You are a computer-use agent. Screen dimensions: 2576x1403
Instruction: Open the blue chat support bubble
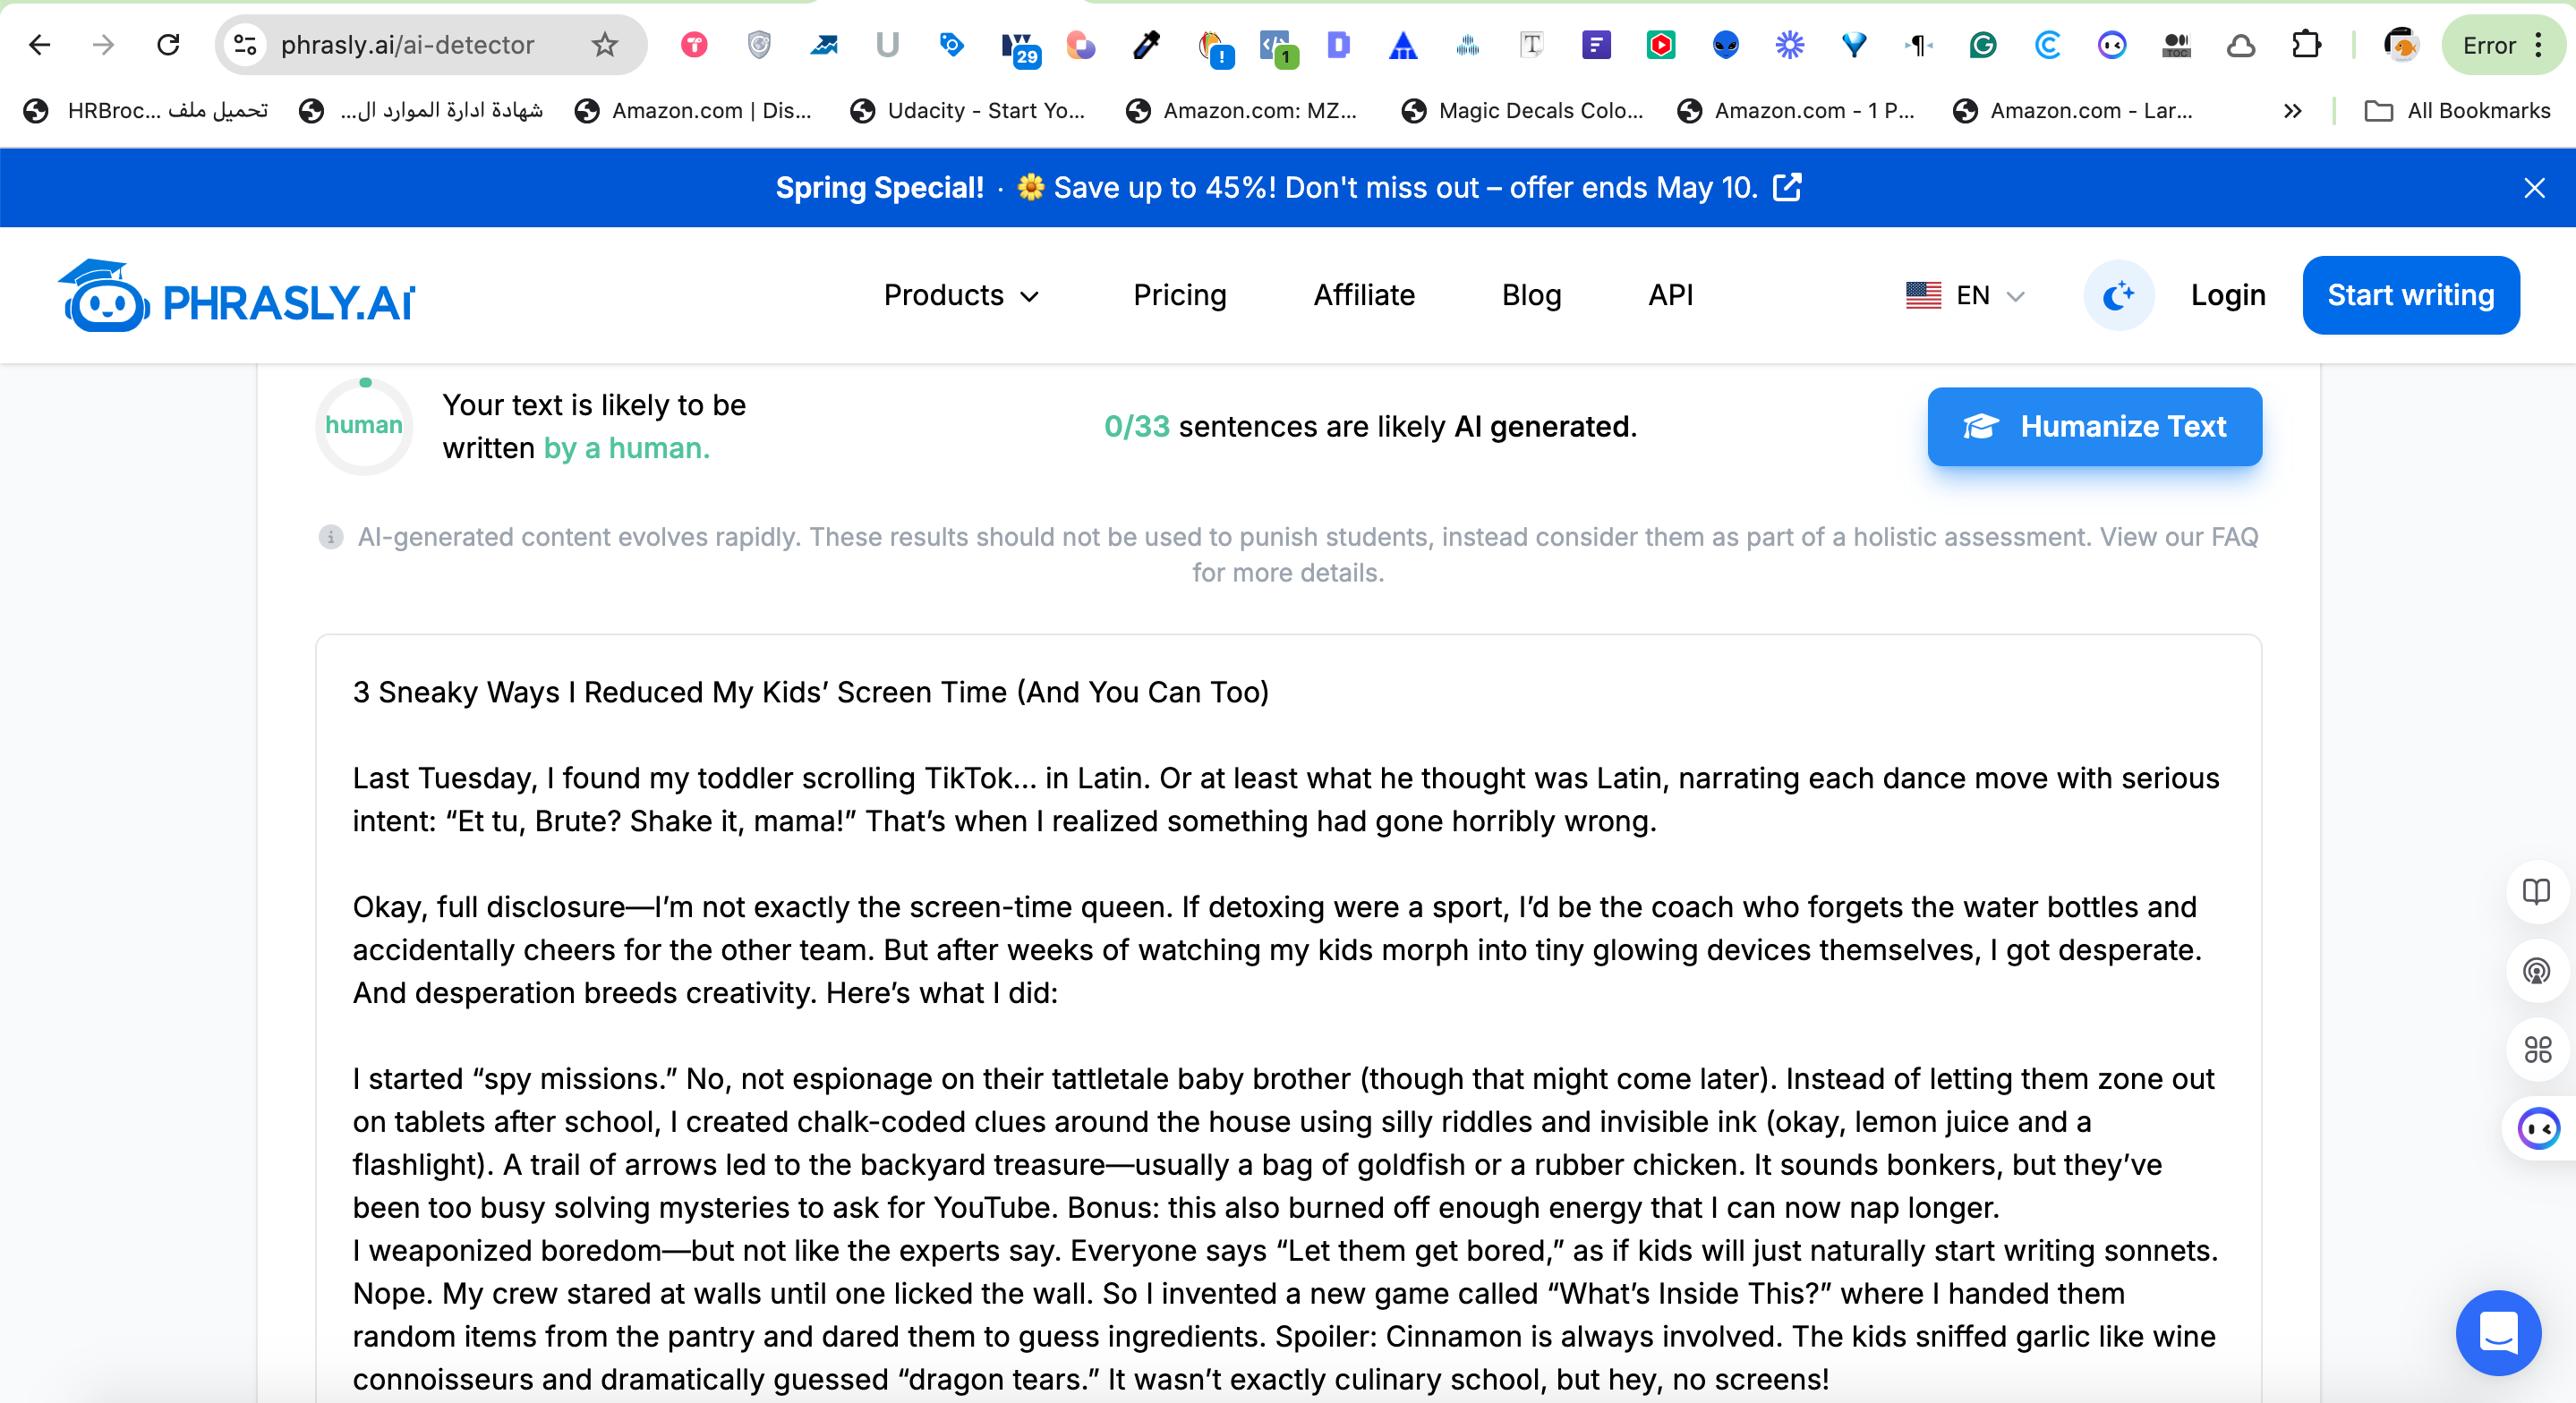[2498, 1333]
